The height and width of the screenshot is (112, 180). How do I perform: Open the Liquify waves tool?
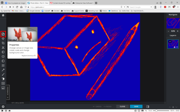(x=3, y=66)
